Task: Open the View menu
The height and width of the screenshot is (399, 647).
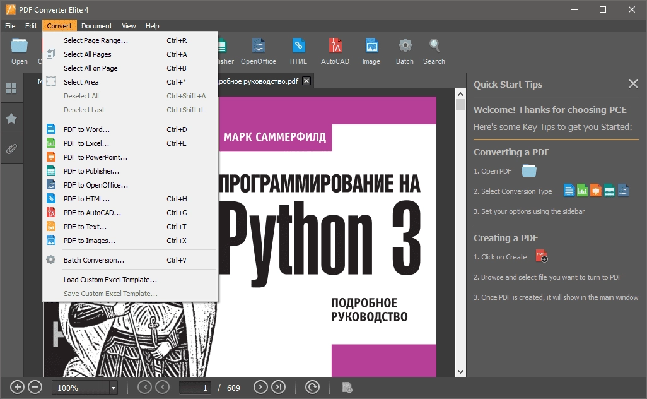Action: pos(129,26)
